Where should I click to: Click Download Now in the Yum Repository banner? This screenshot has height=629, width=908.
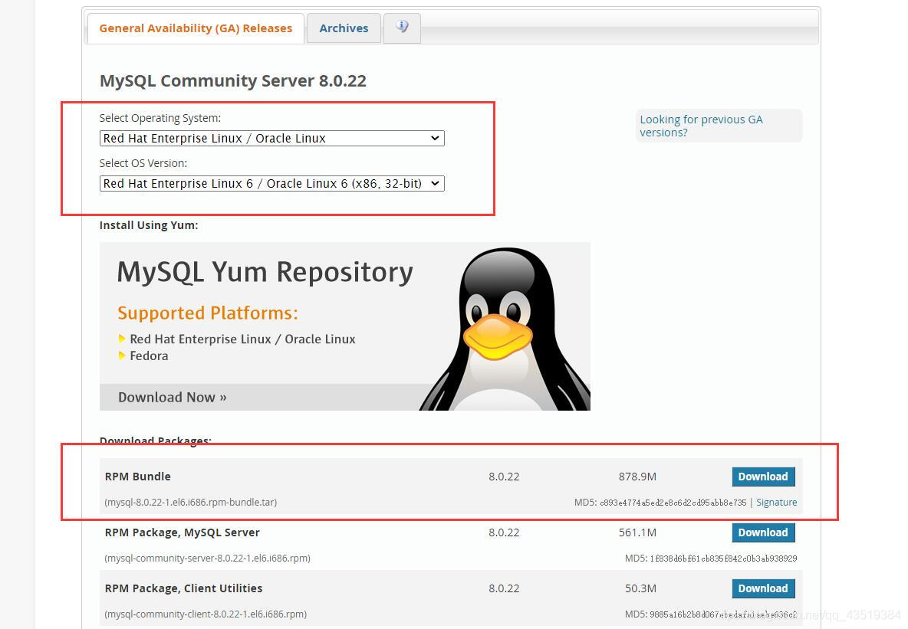172,397
